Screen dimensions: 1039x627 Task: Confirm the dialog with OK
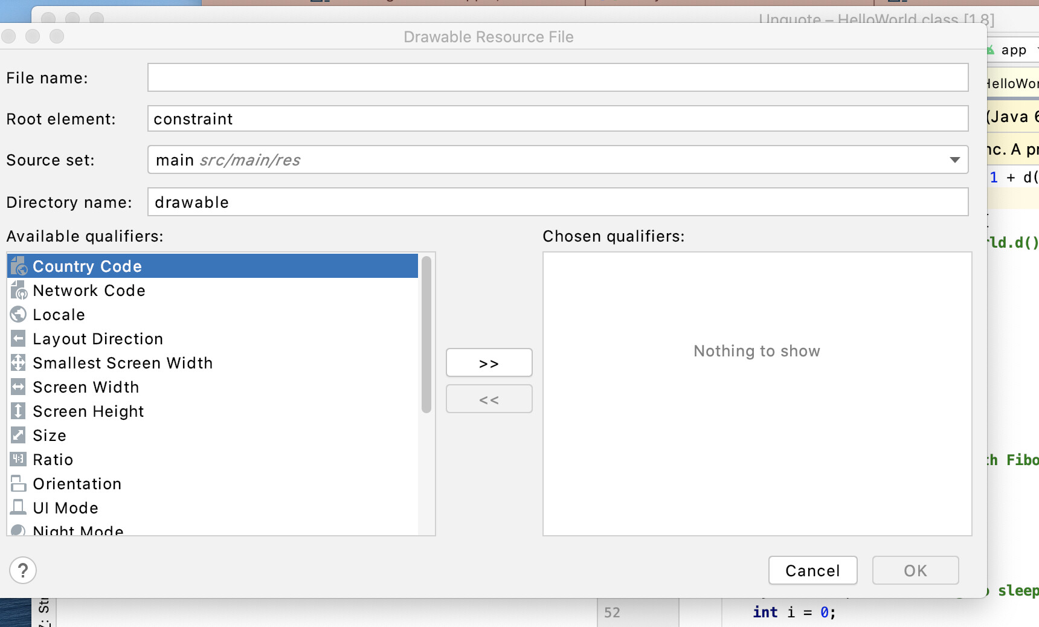tap(915, 571)
